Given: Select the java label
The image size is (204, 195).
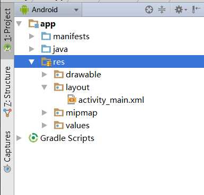Looking at the screenshot, I should [x=60, y=49].
